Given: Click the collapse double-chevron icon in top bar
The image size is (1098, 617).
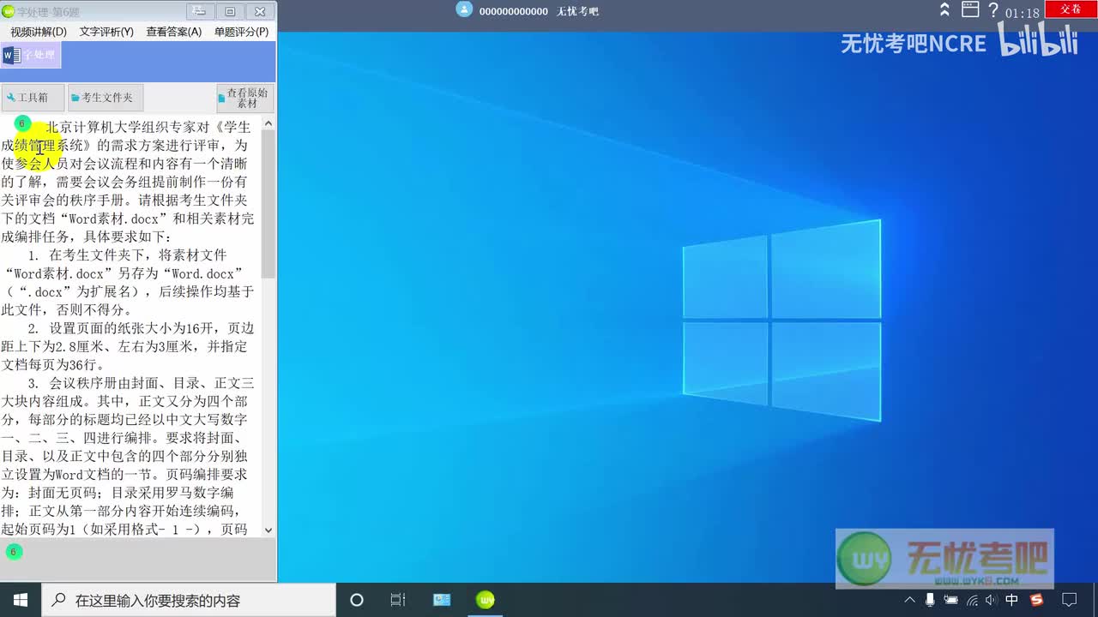Looking at the screenshot, I should 944,9.
